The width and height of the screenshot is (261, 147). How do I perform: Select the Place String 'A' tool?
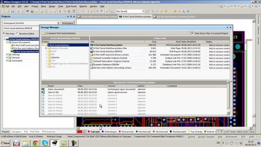184,11
